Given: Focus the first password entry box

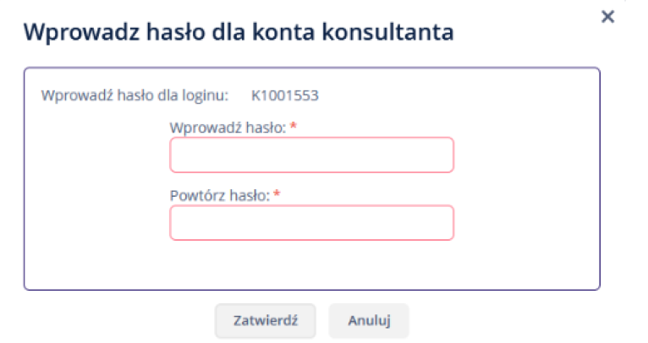Looking at the screenshot, I should click(x=311, y=155).
